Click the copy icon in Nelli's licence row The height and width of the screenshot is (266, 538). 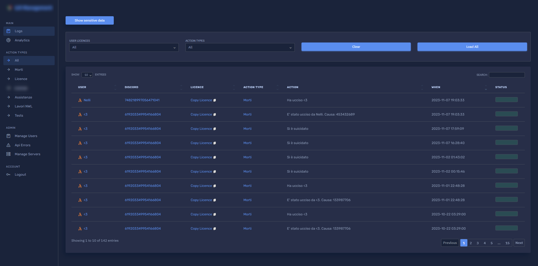point(215,100)
